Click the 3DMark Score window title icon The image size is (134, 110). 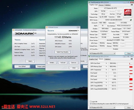click(47, 27)
